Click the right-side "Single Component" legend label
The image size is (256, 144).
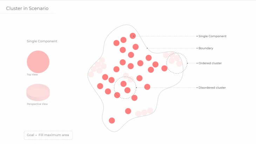click(212, 36)
